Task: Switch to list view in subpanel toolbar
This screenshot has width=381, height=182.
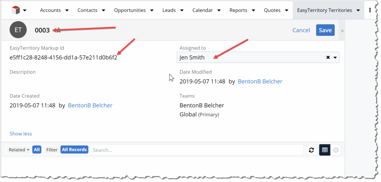Action: [x=324, y=150]
